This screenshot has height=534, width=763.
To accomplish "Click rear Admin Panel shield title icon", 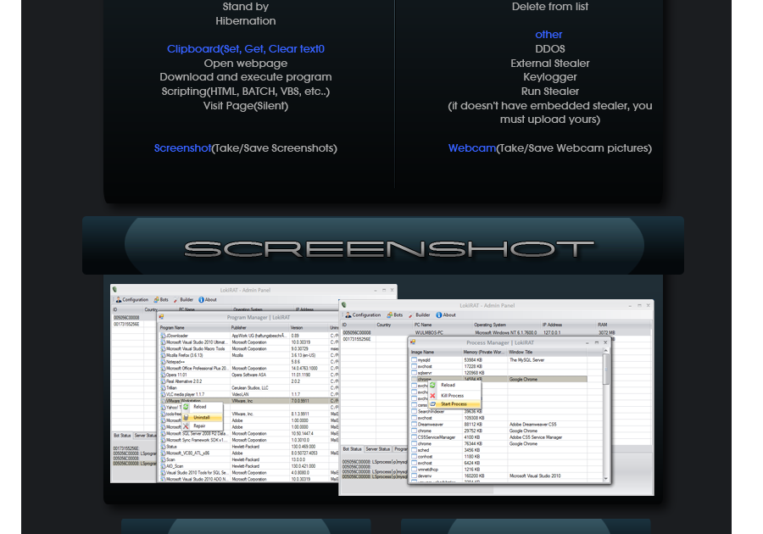I will point(115,290).
